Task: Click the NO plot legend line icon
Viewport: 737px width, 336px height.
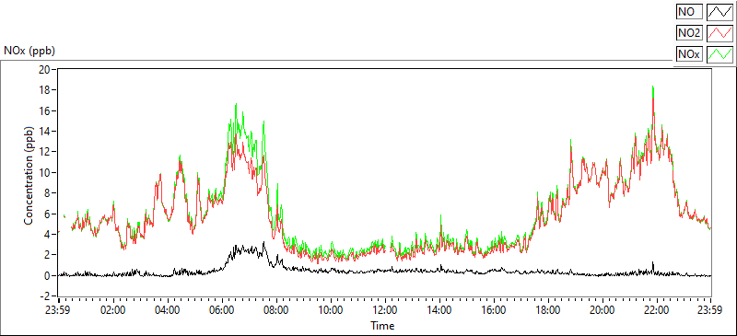Action: pyautogui.click(x=720, y=11)
